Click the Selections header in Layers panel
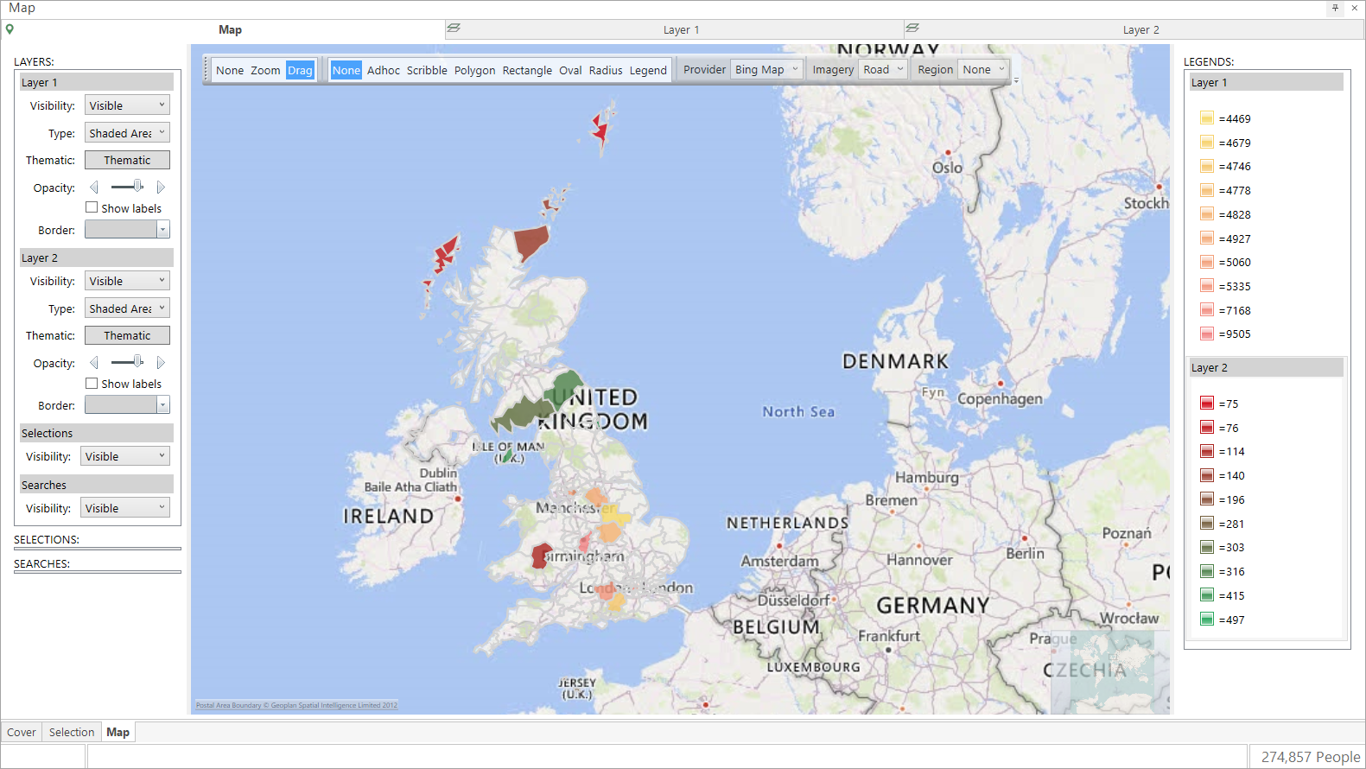Screen dimensions: 1366x769 click(96, 433)
